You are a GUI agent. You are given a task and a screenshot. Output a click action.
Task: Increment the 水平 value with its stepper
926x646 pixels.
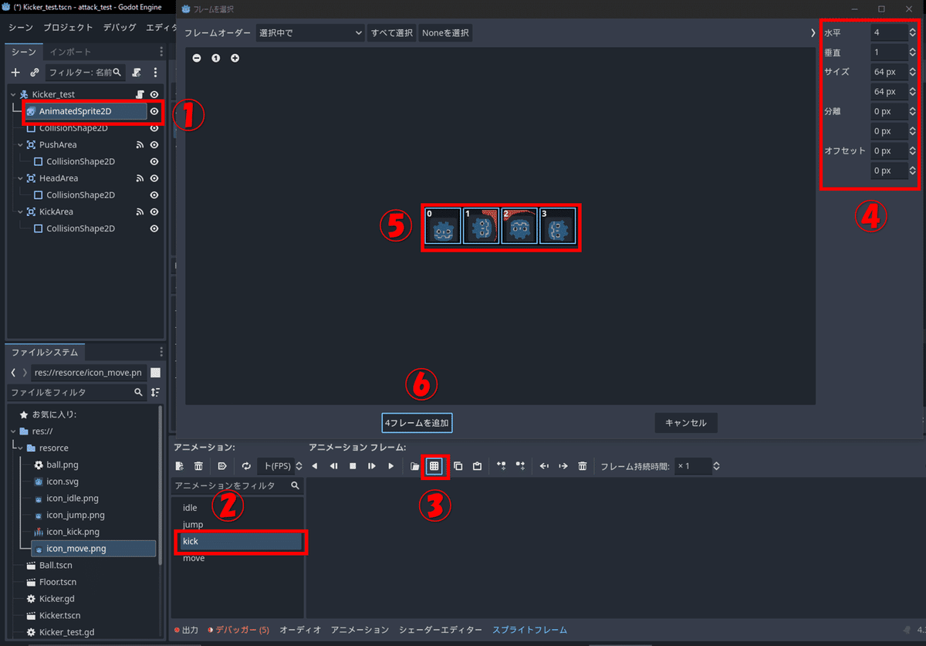tap(912, 29)
